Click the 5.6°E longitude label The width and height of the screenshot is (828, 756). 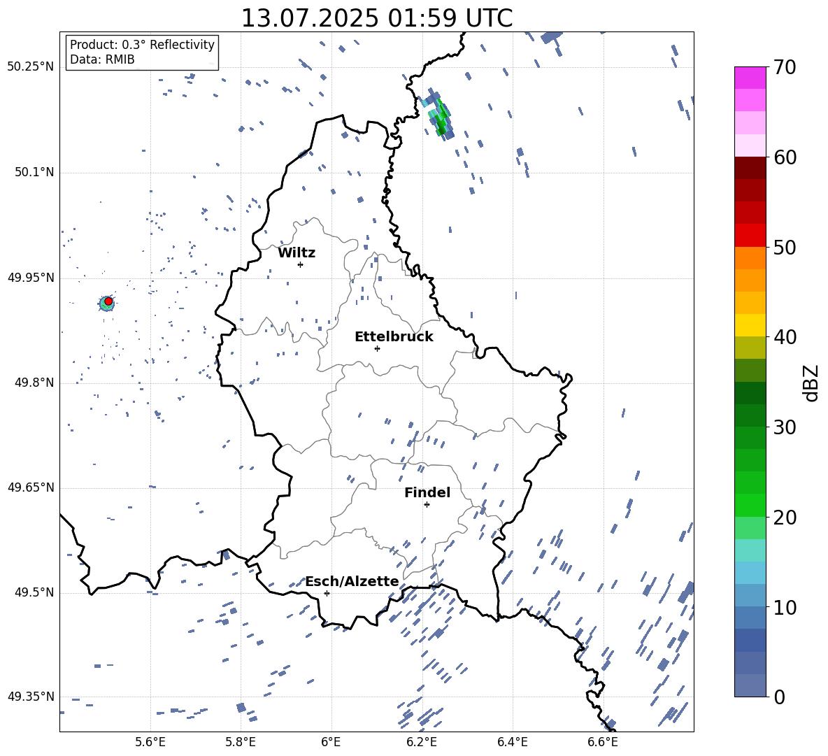(150, 742)
